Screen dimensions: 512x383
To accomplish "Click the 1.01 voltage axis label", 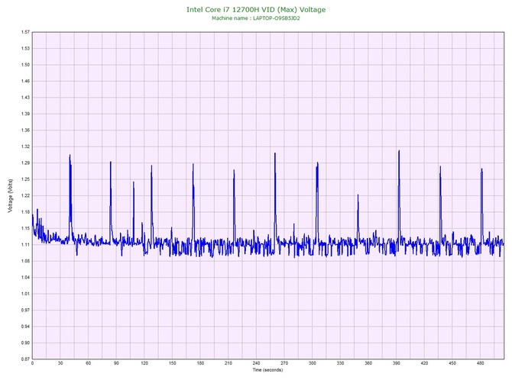I will pyautogui.click(x=25, y=294).
